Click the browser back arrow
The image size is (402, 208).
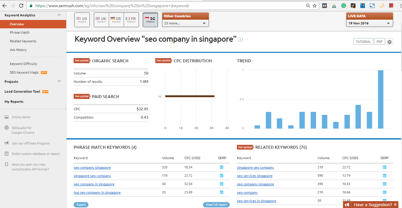pyautogui.click(x=4, y=6)
